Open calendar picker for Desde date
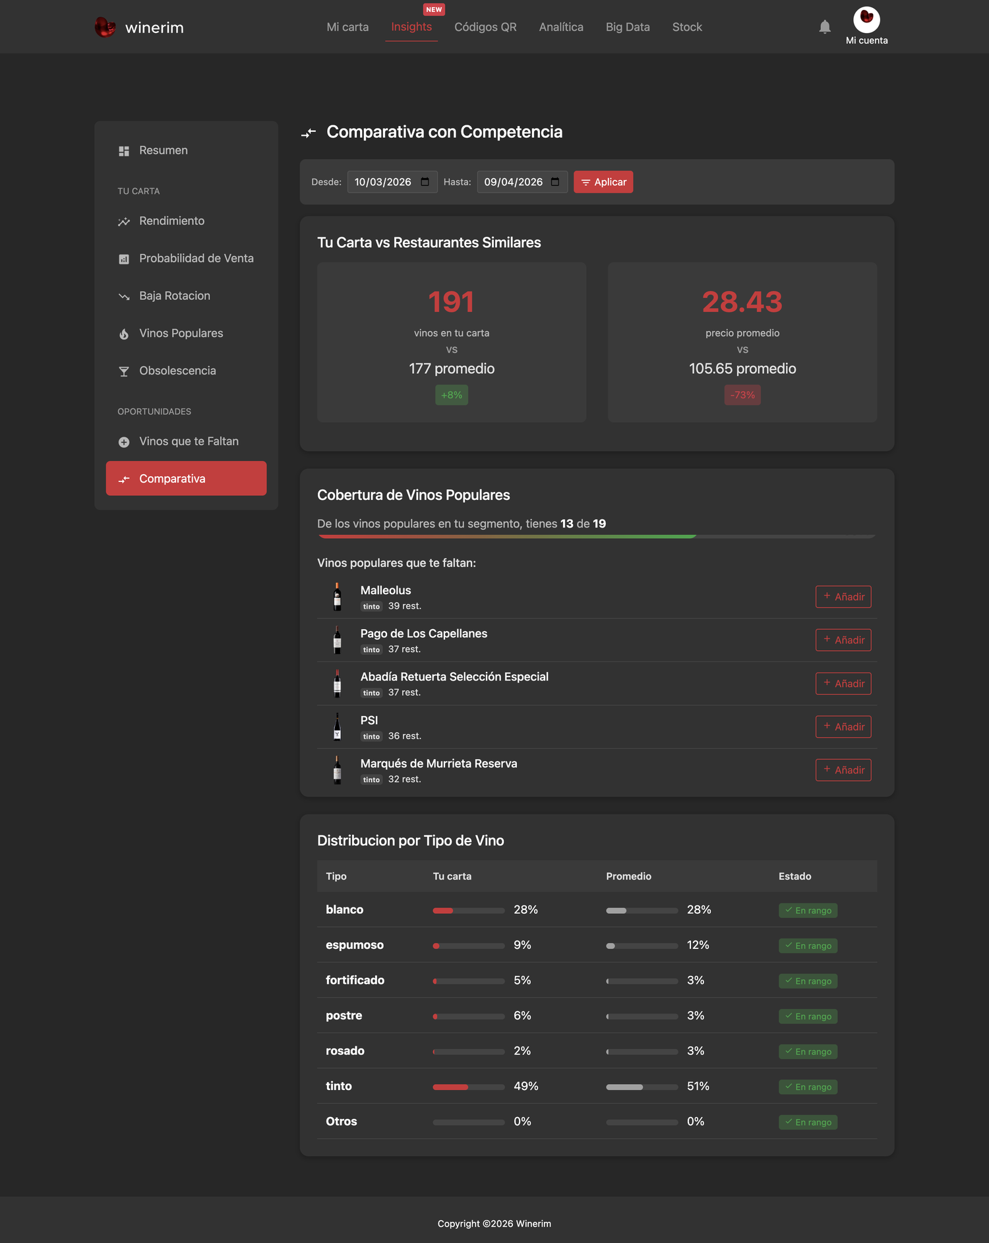Screen dimensions: 989x1243 pyautogui.click(x=425, y=182)
